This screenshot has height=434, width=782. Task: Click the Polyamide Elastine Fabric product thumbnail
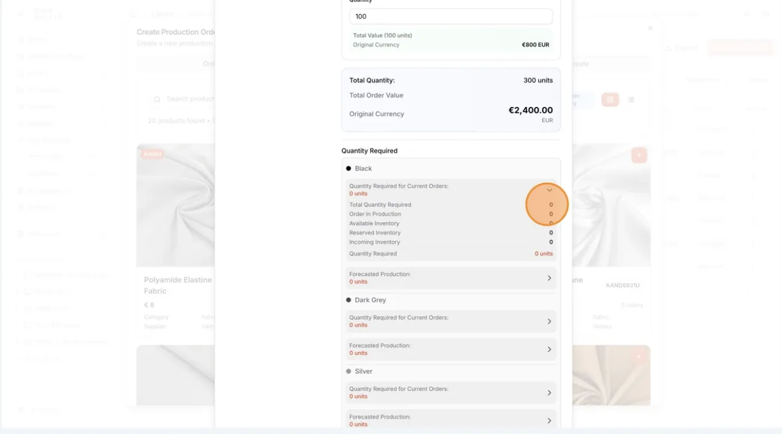click(x=176, y=206)
